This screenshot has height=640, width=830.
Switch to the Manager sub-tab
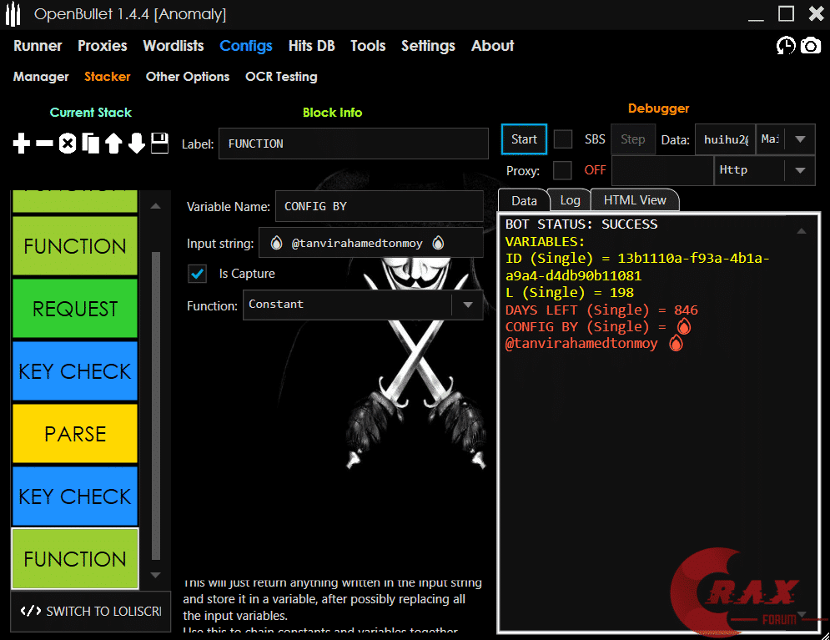point(41,77)
